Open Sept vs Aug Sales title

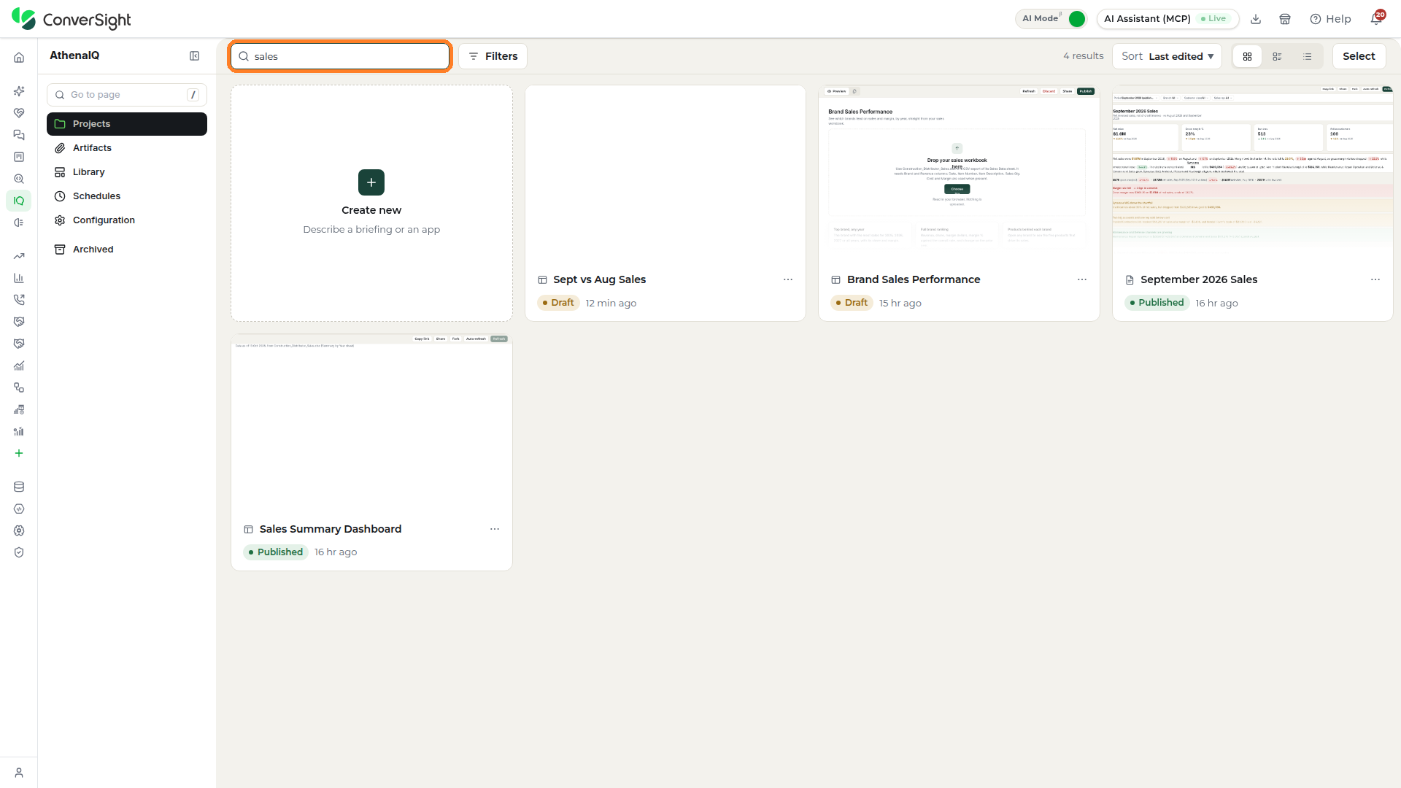click(599, 279)
